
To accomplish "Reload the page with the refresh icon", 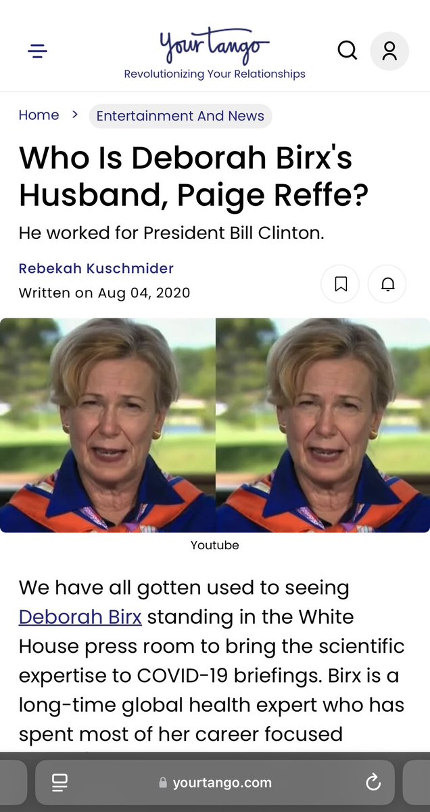I will (373, 782).
